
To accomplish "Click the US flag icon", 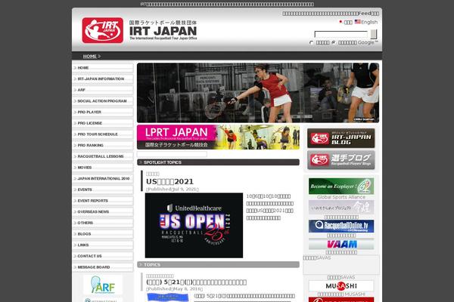I will [x=358, y=22].
